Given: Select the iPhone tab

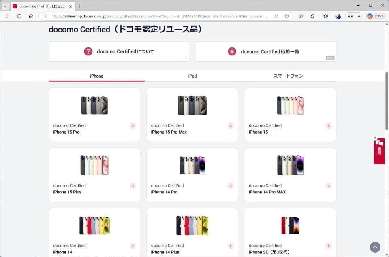Looking at the screenshot, I should (x=97, y=76).
